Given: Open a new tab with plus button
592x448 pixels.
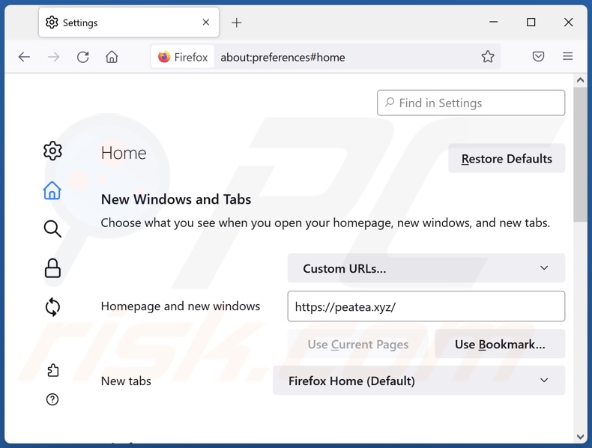Looking at the screenshot, I should (x=237, y=22).
